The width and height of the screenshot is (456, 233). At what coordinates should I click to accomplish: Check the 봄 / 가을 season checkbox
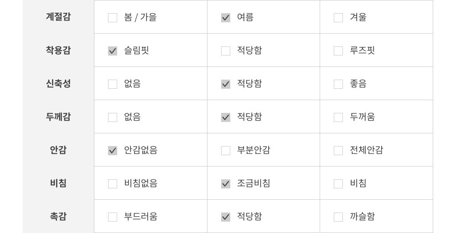coord(113,18)
